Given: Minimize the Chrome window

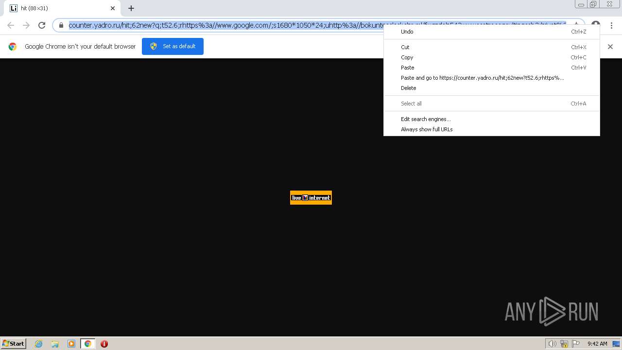Looking at the screenshot, I should [x=581, y=4].
